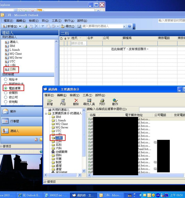Open 檔案 menu in Address Book window
The image size is (185, 198).
[49, 95]
